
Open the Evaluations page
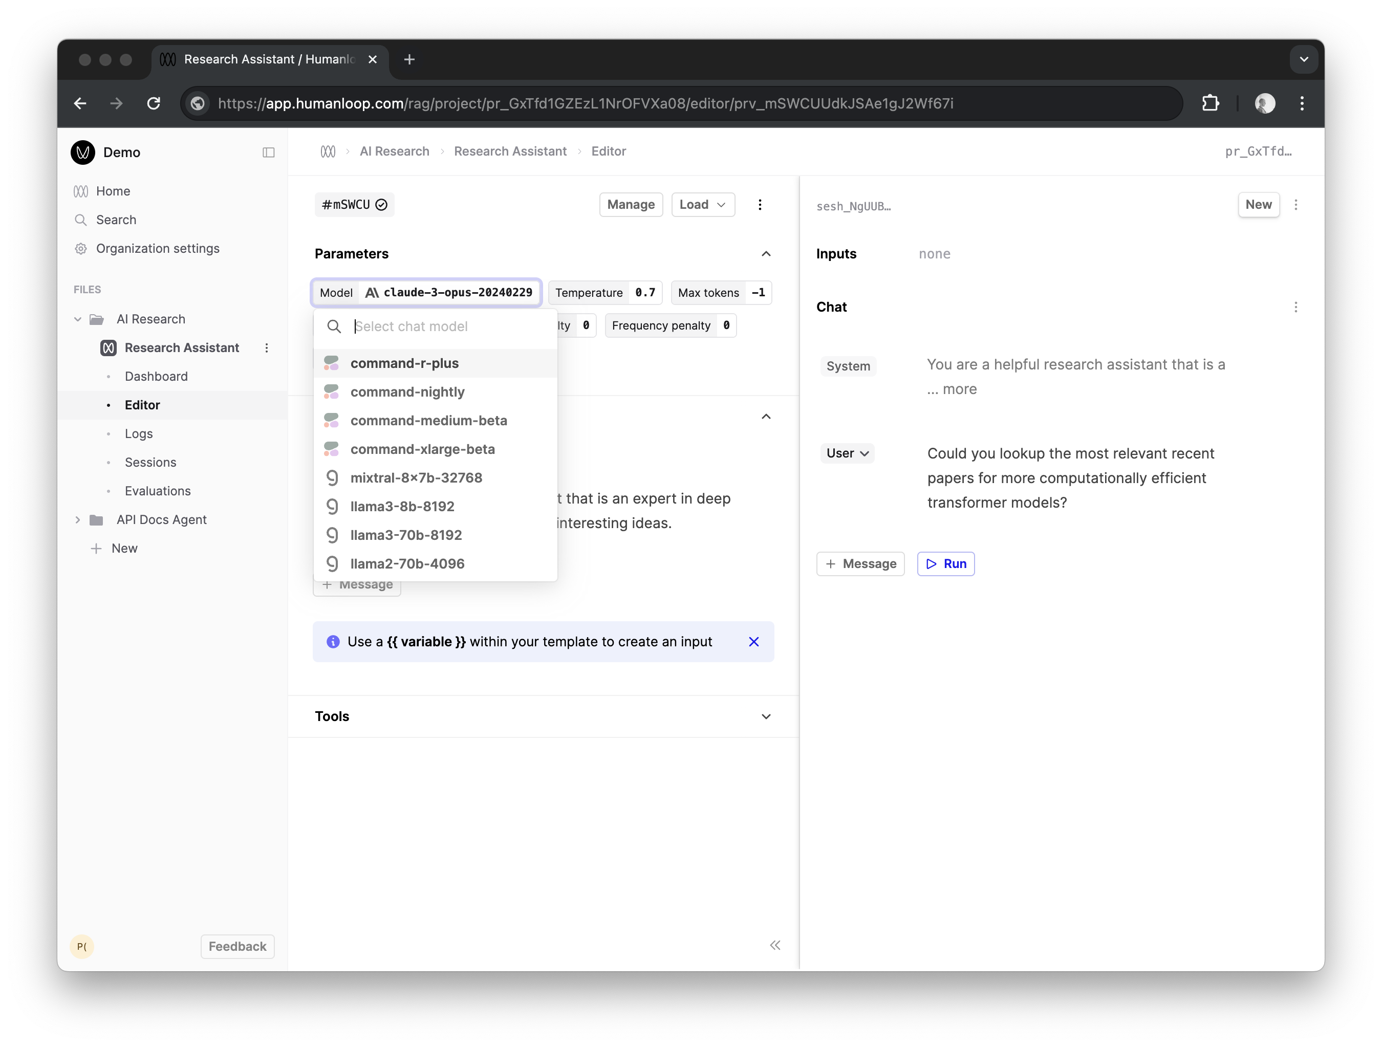(158, 492)
